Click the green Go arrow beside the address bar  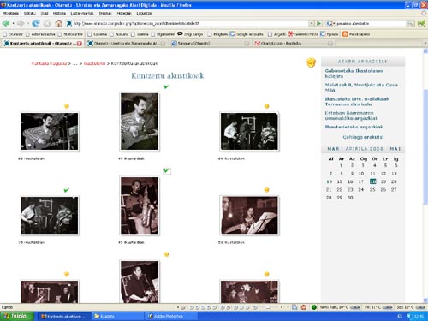[318, 23]
